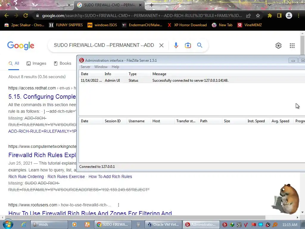Open the Rich Rule Ordering sublink
The height and width of the screenshot is (229, 305).
[26, 177]
